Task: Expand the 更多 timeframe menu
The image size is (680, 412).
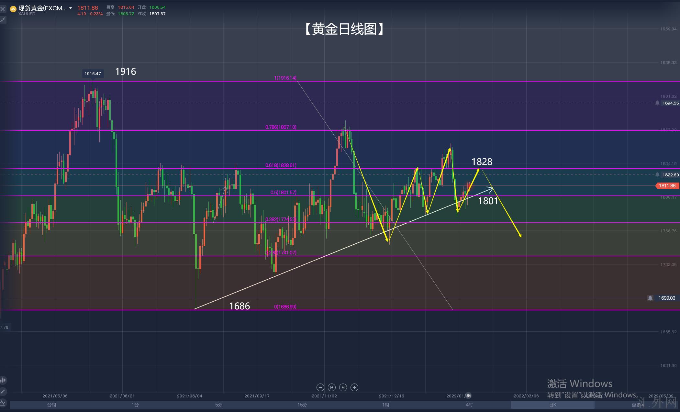Action: (637, 405)
